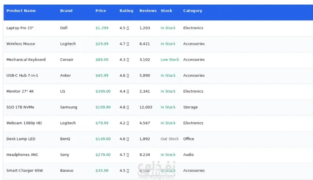Select the Mechanical Keyboard product name
This screenshot has height=180, width=313.
tap(26, 59)
